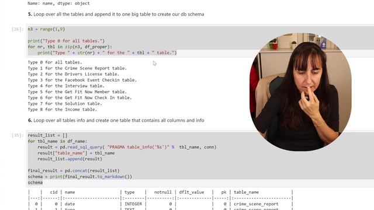Click the webcam video overlay

point(300,92)
